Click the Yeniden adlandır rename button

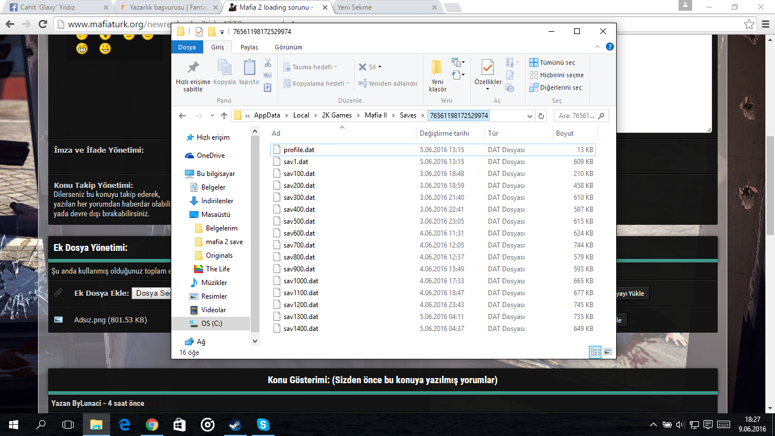pyautogui.click(x=388, y=83)
